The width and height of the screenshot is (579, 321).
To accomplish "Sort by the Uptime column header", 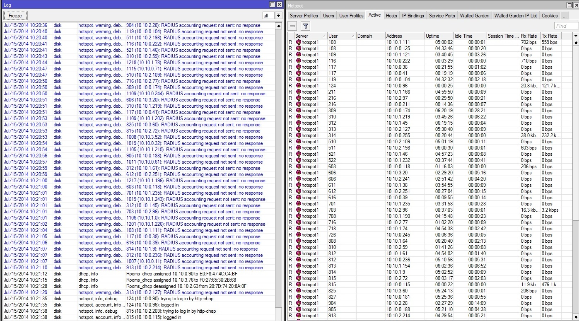I will click(x=439, y=36).
